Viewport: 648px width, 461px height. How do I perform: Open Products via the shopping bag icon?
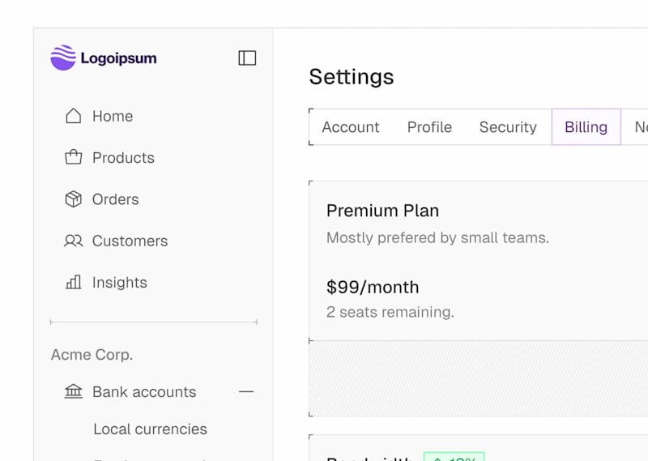(x=74, y=157)
